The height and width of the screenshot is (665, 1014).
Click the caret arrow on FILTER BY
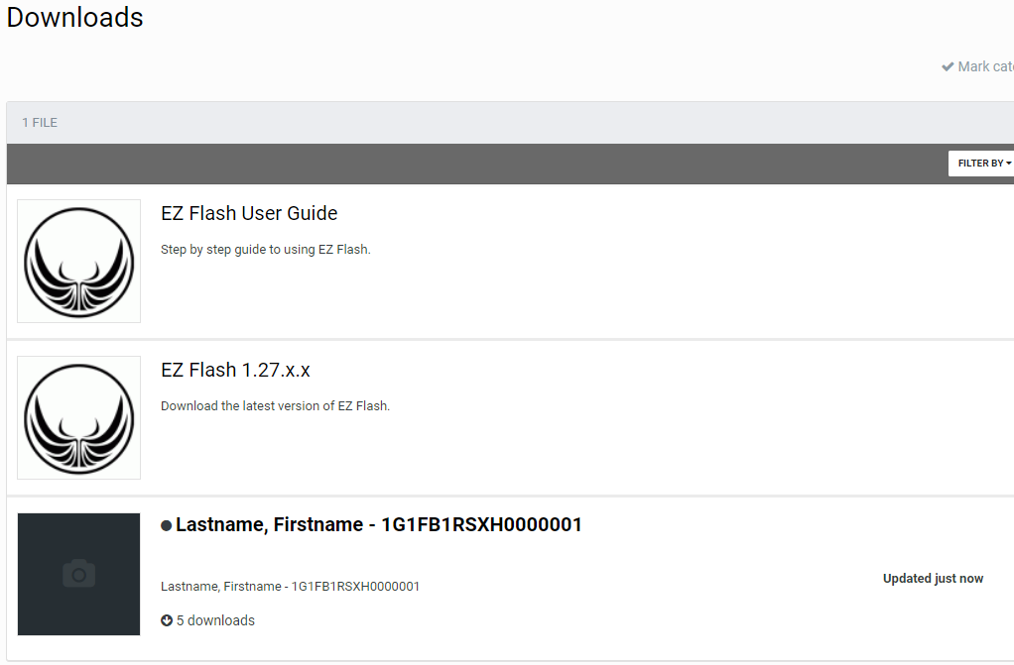click(x=1008, y=164)
